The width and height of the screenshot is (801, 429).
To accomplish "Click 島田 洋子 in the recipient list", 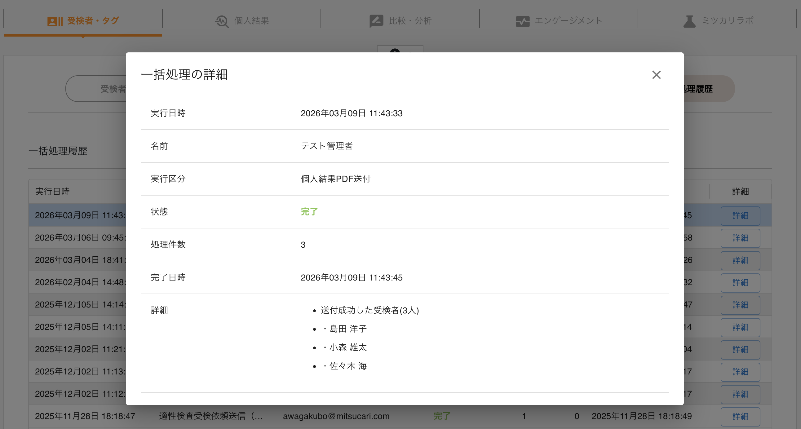I will 347,329.
